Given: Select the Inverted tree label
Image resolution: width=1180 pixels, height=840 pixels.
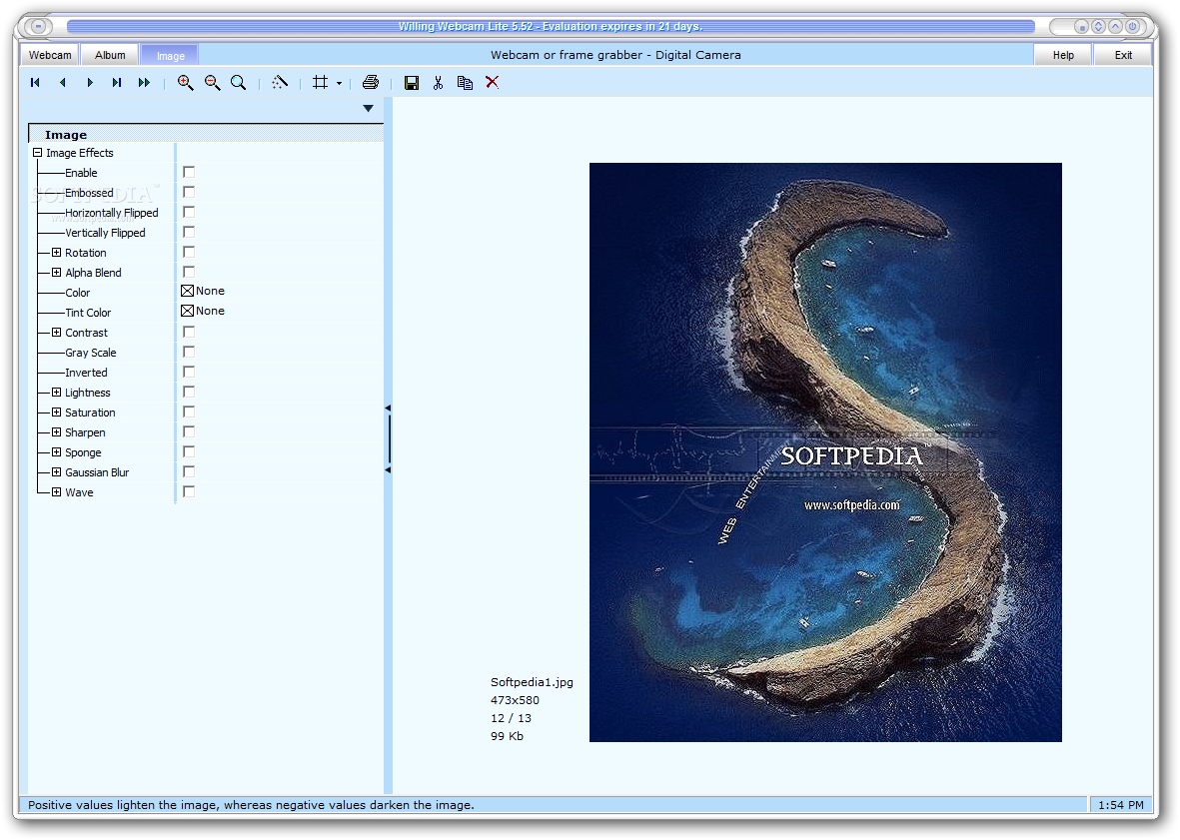Looking at the screenshot, I should pos(86,373).
